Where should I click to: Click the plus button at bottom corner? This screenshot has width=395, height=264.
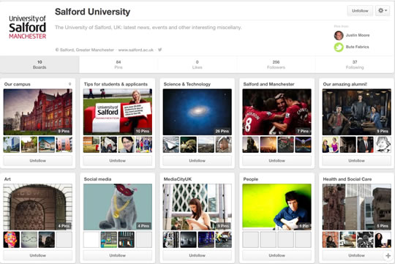pyautogui.click(x=388, y=255)
